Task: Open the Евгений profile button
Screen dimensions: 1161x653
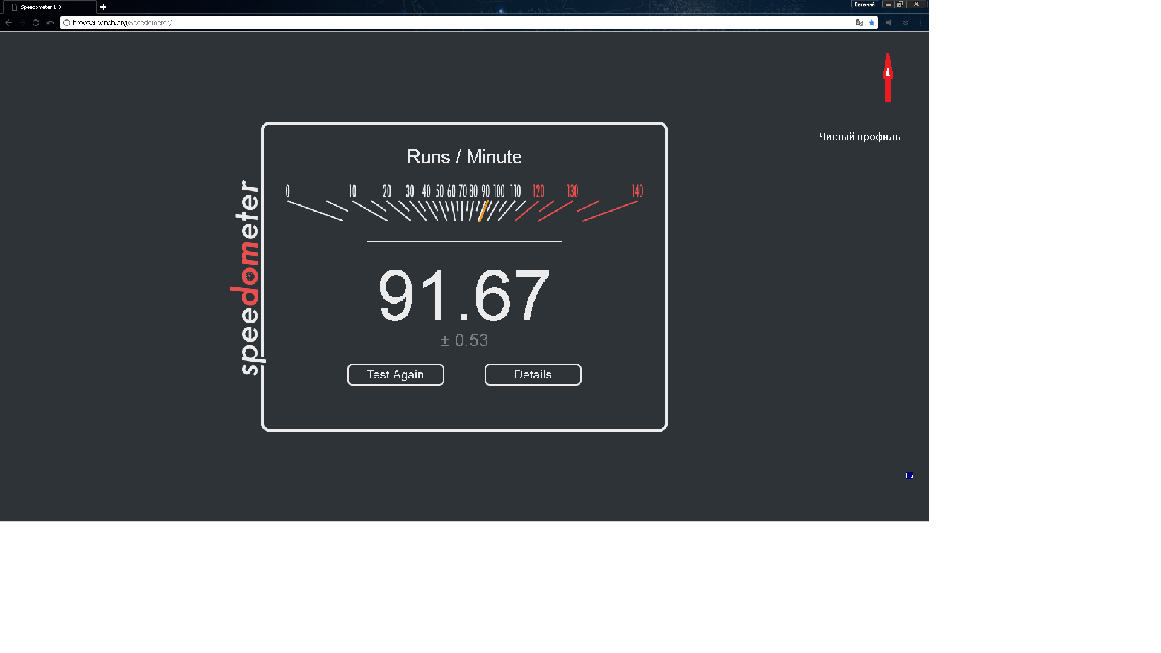Action: tap(864, 4)
